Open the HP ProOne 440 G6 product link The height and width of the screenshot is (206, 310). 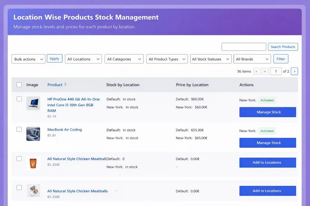[x=74, y=105]
